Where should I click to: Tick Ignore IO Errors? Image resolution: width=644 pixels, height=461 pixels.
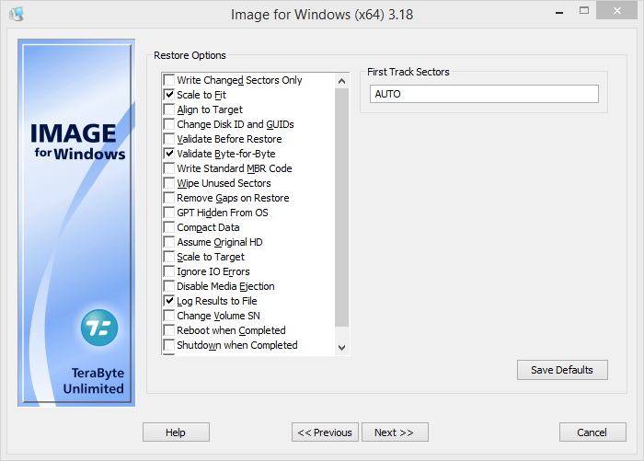coord(168,271)
